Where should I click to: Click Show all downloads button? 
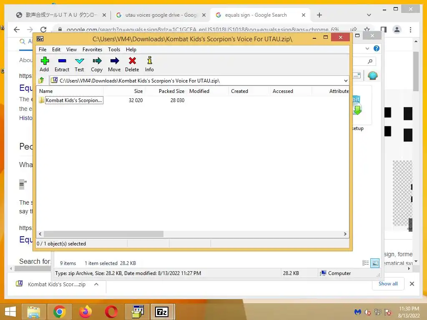(x=388, y=284)
